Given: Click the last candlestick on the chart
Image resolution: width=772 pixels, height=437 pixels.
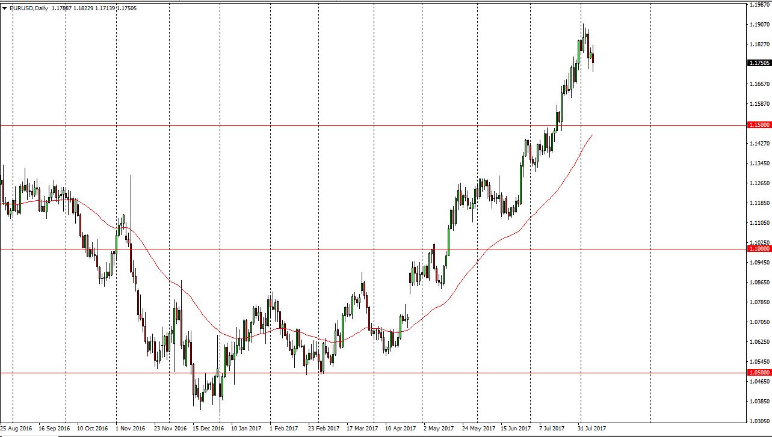Looking at the screenshot, I should point(593,58).
